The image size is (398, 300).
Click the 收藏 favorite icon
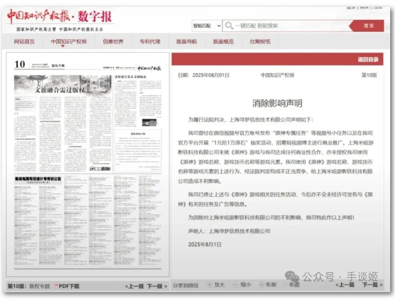pyautogui.click(x=285, y=285)
